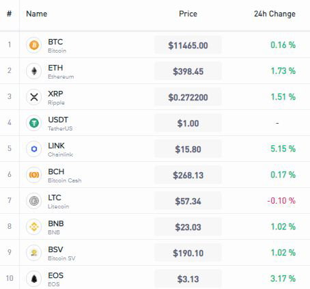Click the yellow BNB logo icon

pyautogui.click(x=34, y=227)
